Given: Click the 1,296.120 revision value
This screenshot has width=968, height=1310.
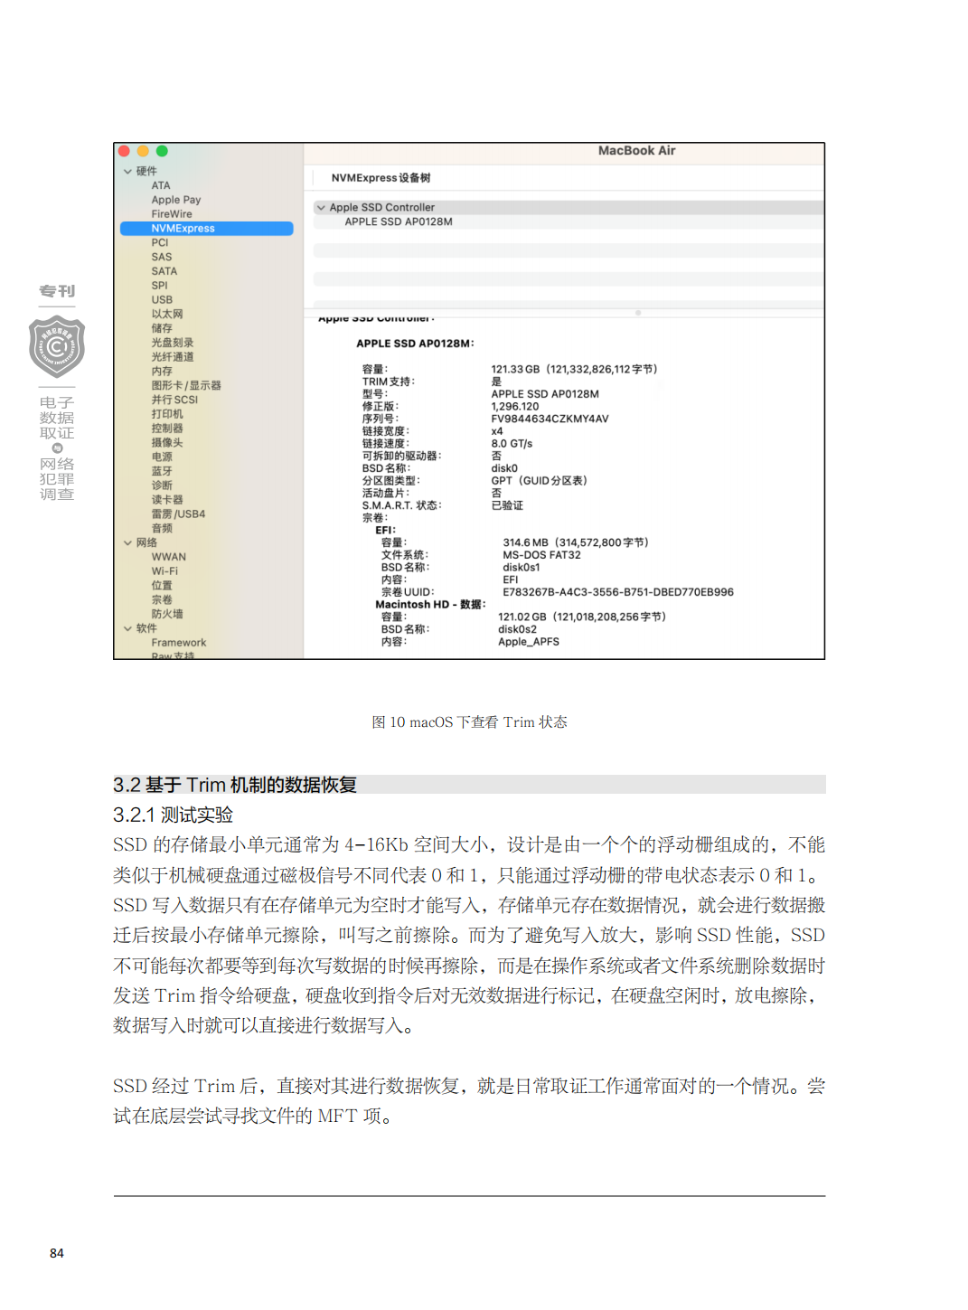Looking at the screenshot, I should coord(515,407).
